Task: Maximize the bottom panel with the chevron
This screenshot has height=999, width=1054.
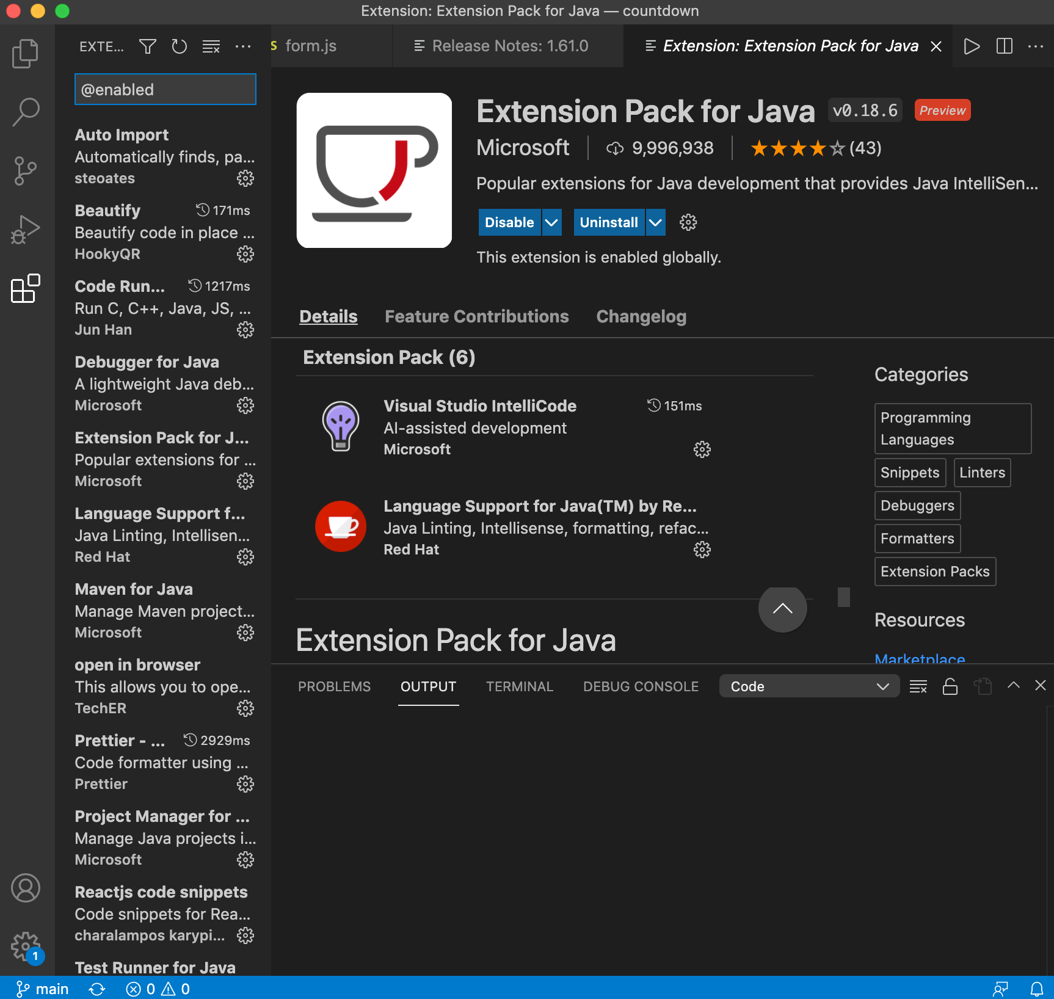Action: (x=1014, y=685)
